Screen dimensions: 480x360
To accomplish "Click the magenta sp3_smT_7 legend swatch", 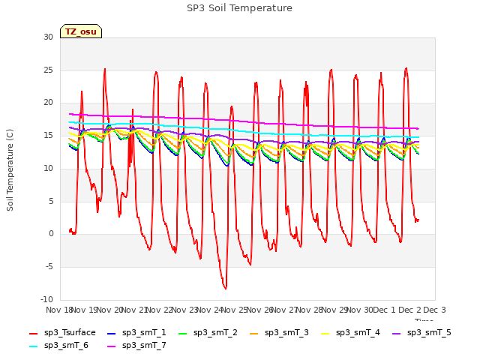I will tap(112, 346).
